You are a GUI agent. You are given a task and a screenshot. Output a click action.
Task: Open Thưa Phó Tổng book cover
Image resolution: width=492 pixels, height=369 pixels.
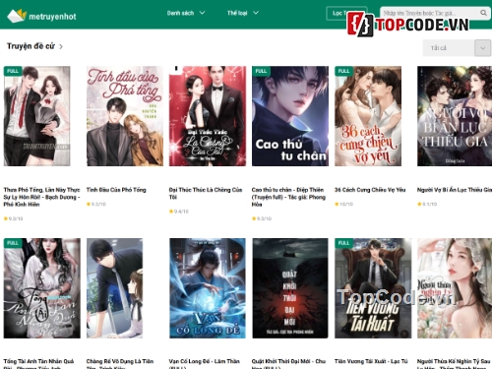click(x=37, y=116)
